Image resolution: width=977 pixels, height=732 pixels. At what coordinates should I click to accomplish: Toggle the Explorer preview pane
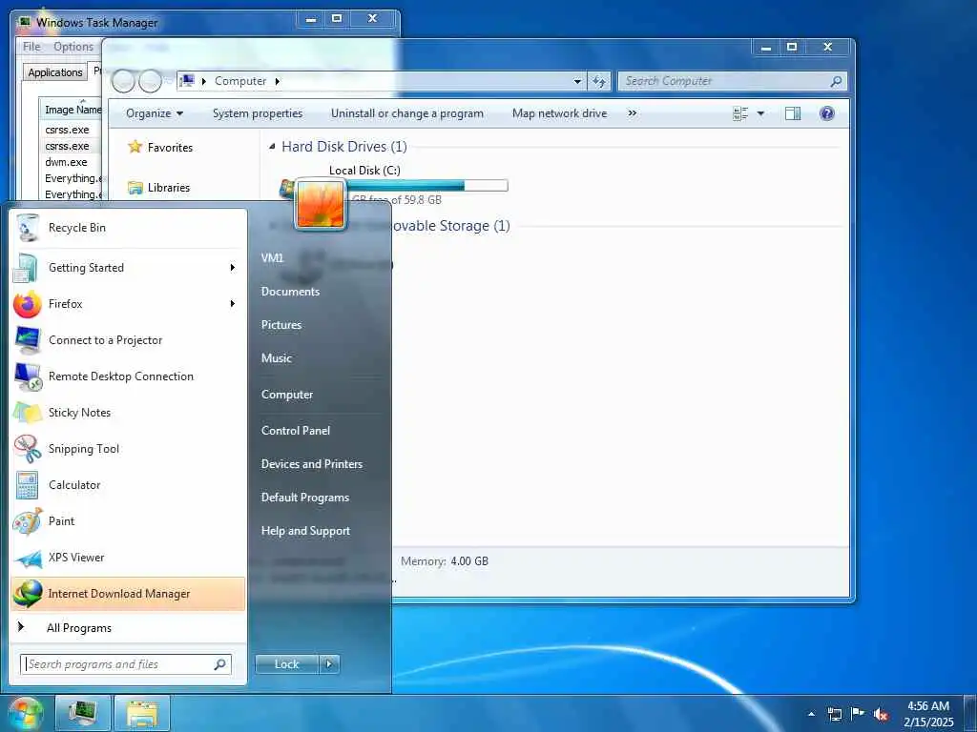click(793, 113)
